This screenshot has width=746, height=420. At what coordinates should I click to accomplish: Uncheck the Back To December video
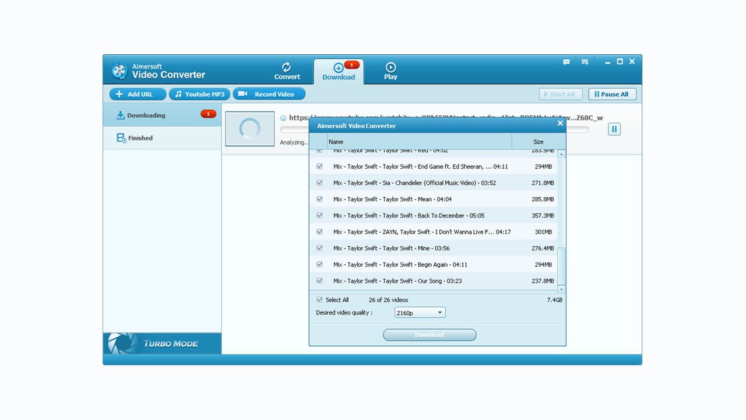coord(319,215)
